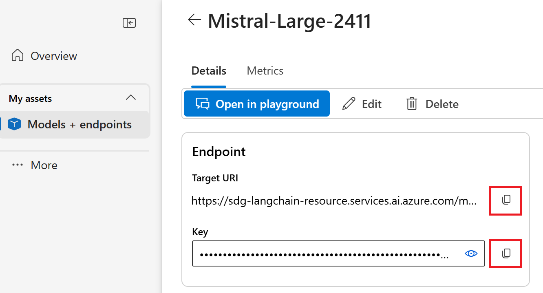Click the Overview home icon

click(x=18, y=55)
